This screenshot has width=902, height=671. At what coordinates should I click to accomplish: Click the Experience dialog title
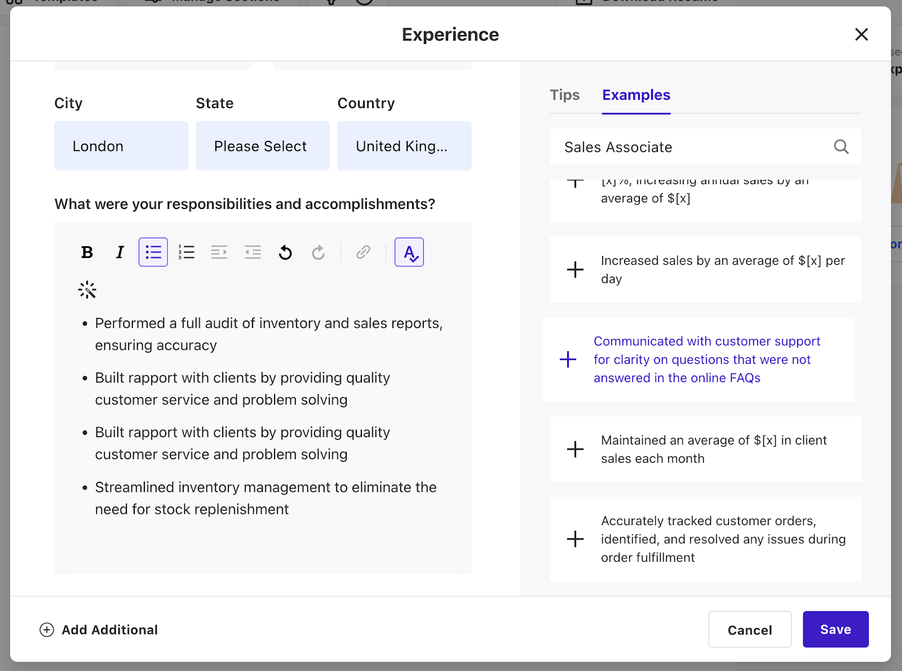click(x=450, y=34)
